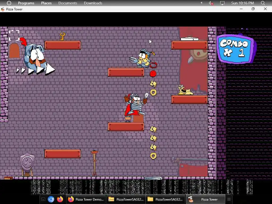Open the Downloads menu

pos(93,3)
